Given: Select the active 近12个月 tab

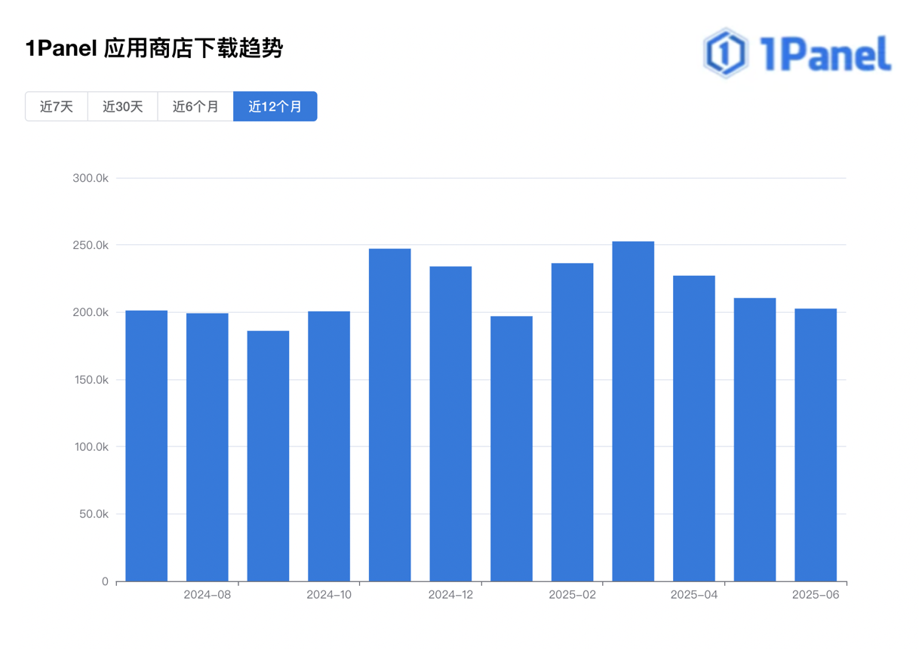Looking at the screenshot, I should [275, 106].
